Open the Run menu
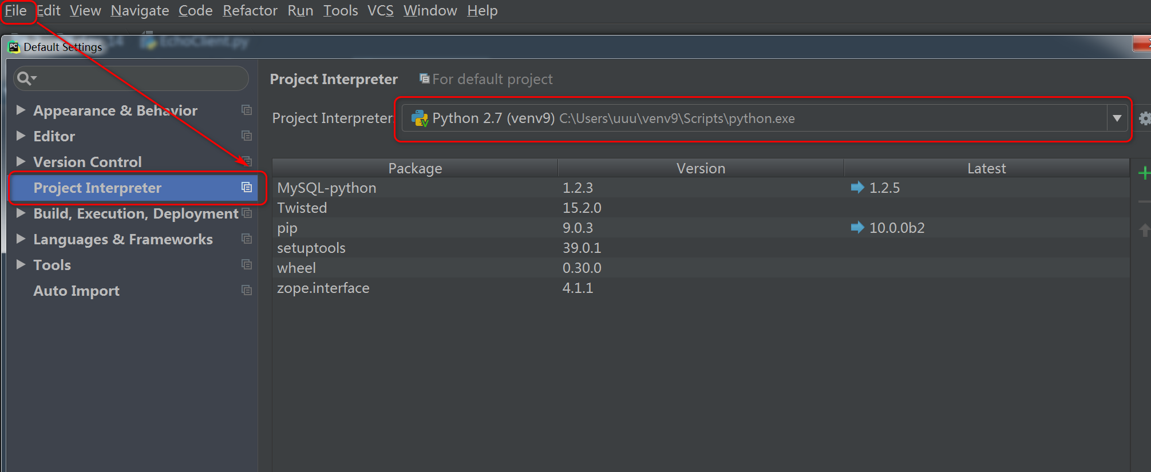 click(x=300, y=11)
